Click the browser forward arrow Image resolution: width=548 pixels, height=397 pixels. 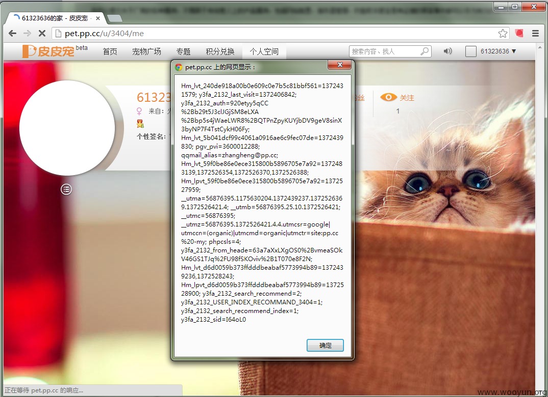tap(27, 34)
